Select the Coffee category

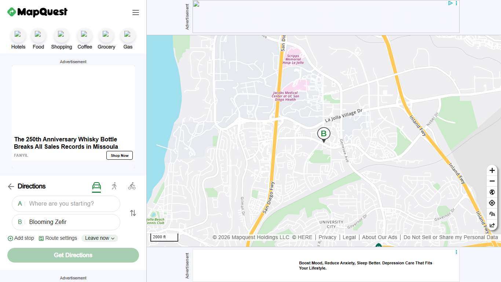[x=85, y=39]
